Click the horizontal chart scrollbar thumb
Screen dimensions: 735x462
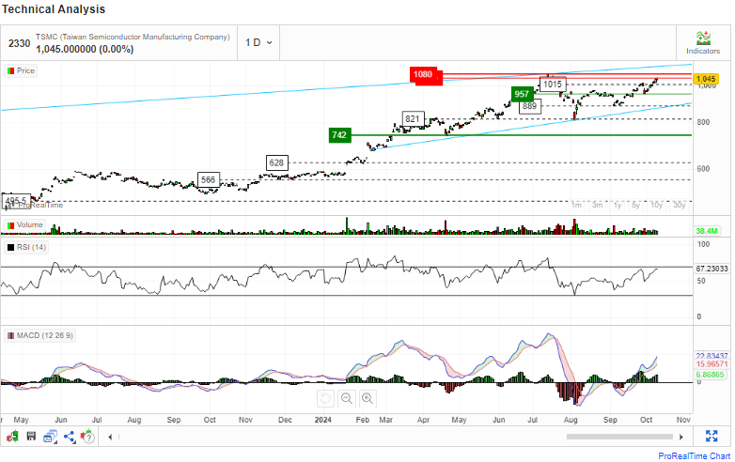click(x=620, y=437)
